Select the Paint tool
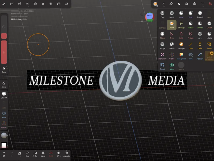This screenshot has height=161, width=214. pyautogui.click(x=172, y=25)
